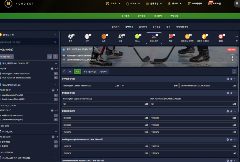The image size is (240, 162).
Task: Open info icon on 승무패 market header
Action: 228,79
